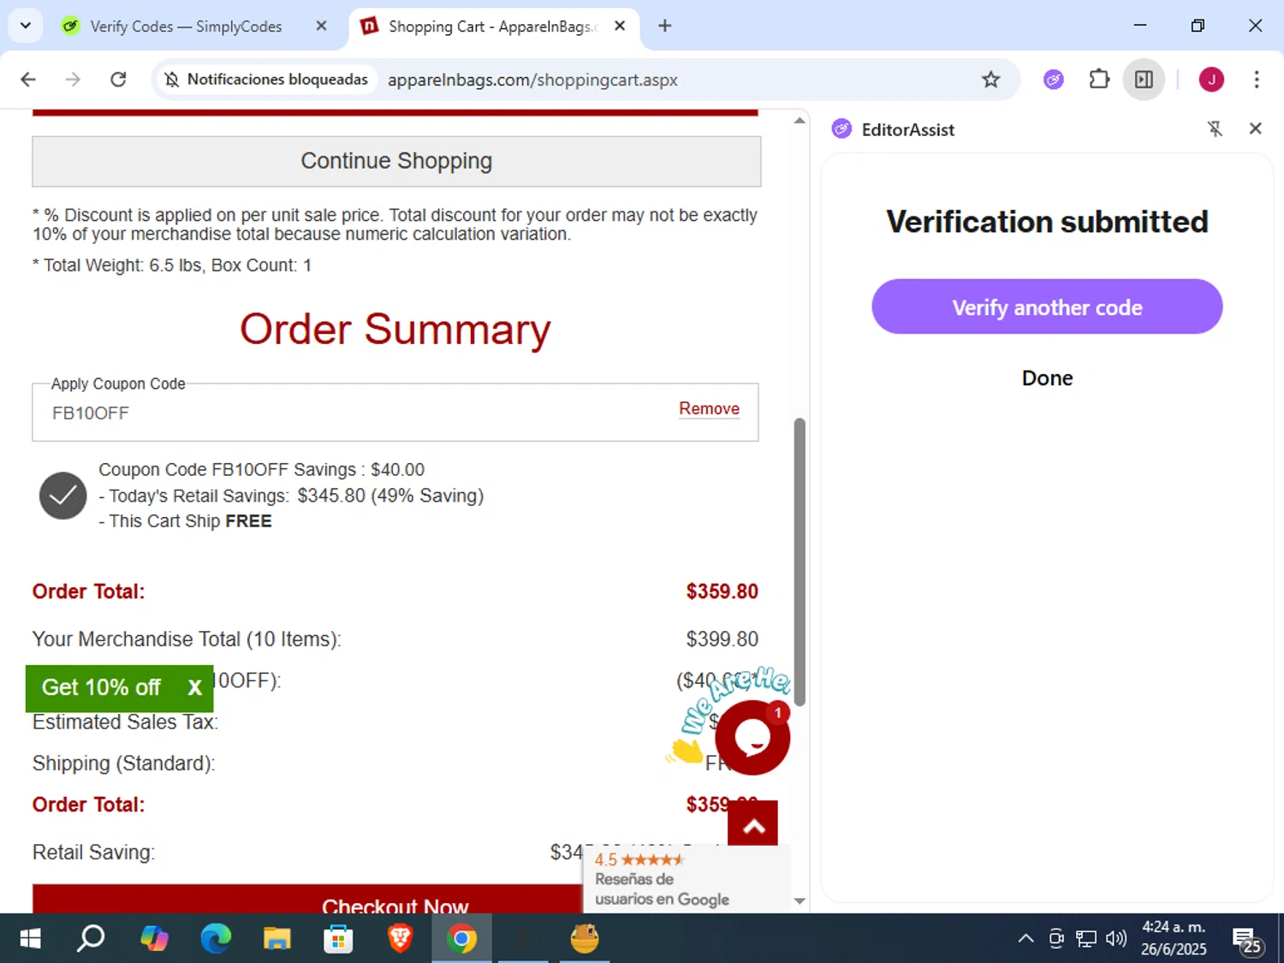Close the Verify Codes SimplyCodes tab
This screenshot has height=963, width=1284.
(321, 27)
